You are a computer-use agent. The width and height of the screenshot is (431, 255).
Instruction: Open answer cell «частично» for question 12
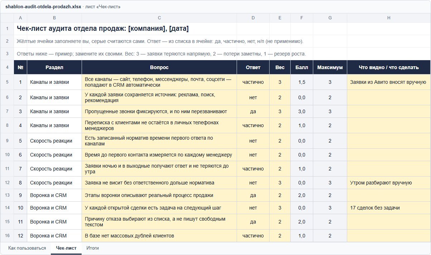pyautogui.click(x=253, y=236)
